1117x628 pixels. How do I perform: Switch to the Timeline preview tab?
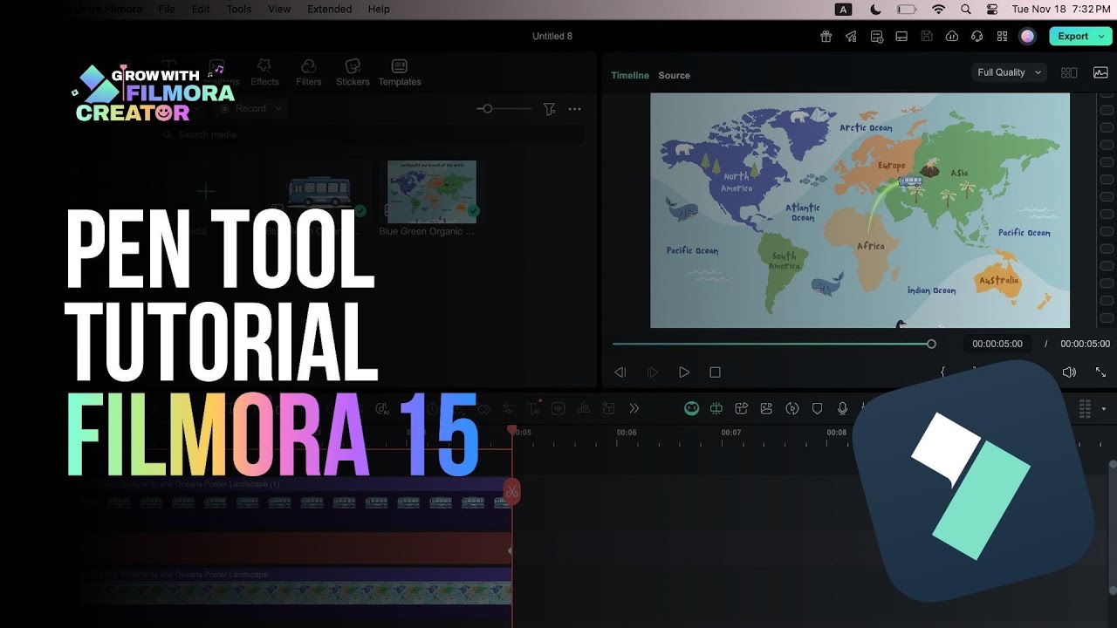coord(630,76)
